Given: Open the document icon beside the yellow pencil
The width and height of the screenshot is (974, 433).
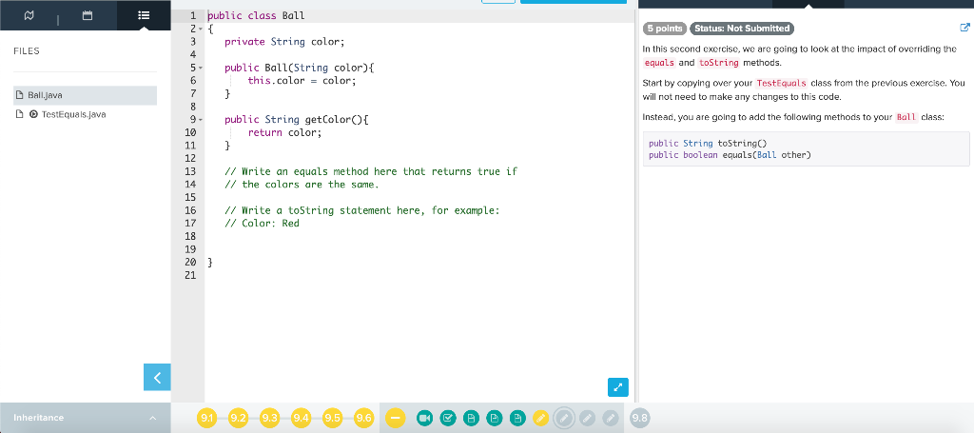Looking at the screenshot, I should pos(517,418).
